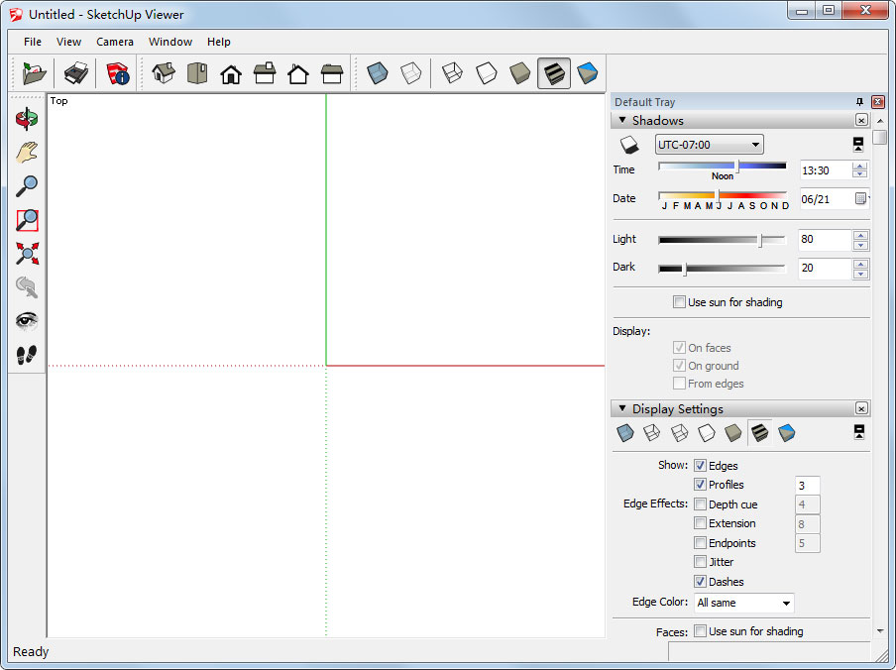Select the Zoom Window tool

pyautogui.click(x=27, y=220)
